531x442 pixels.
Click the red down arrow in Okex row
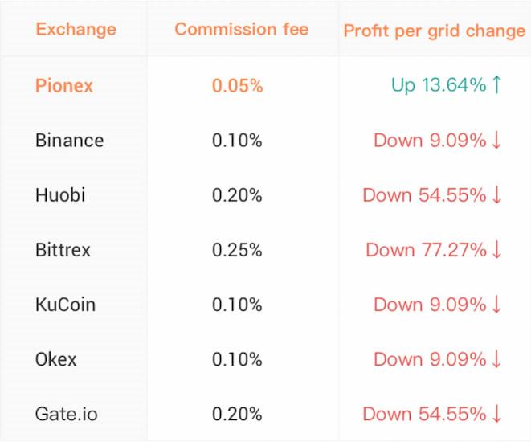pos(496,359)
